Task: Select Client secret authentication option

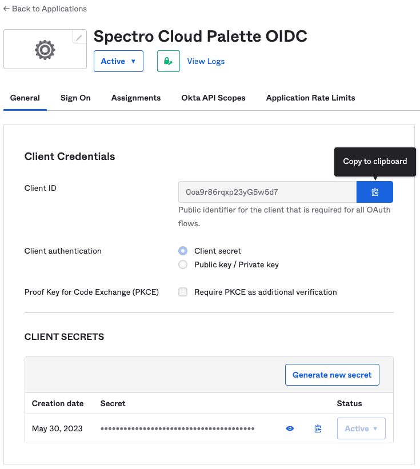Action: click(x=183, y=251)
